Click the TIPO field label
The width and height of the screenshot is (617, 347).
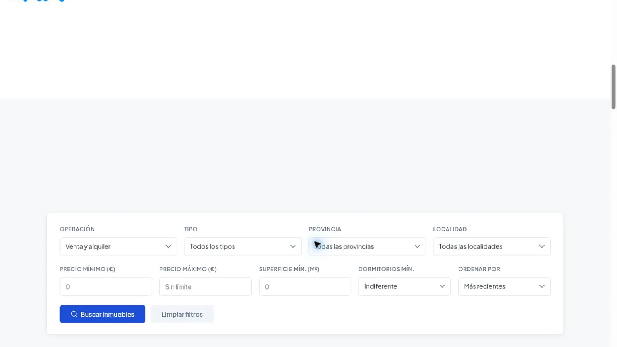point(191,229)
